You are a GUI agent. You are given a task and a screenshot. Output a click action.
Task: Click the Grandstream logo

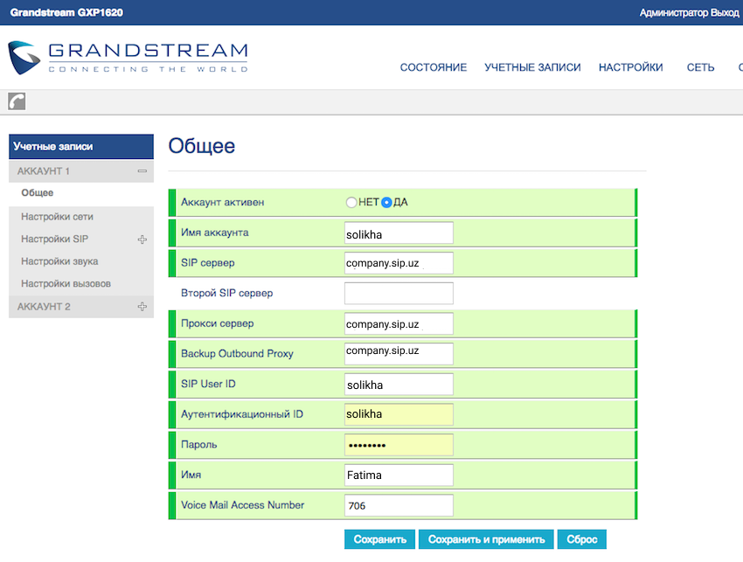[128, 57]
